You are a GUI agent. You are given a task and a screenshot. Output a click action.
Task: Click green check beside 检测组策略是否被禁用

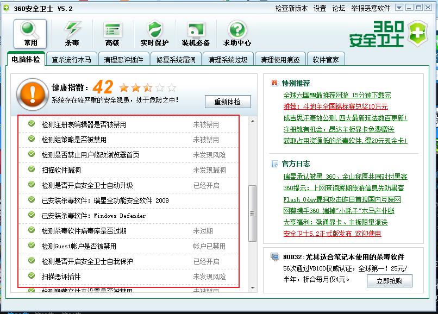pyautogui.click(x=32, y=139)
